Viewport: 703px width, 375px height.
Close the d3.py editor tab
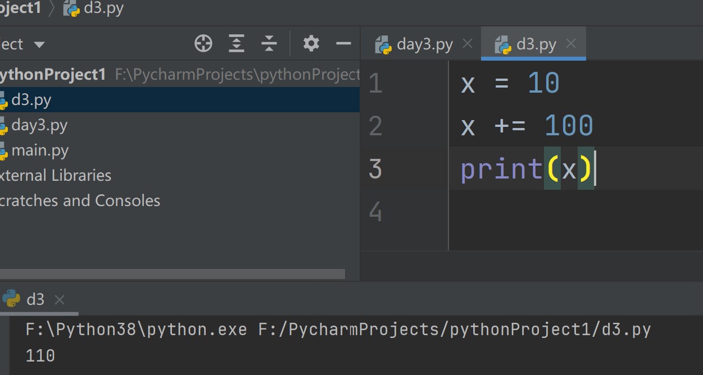pos(571,44)
